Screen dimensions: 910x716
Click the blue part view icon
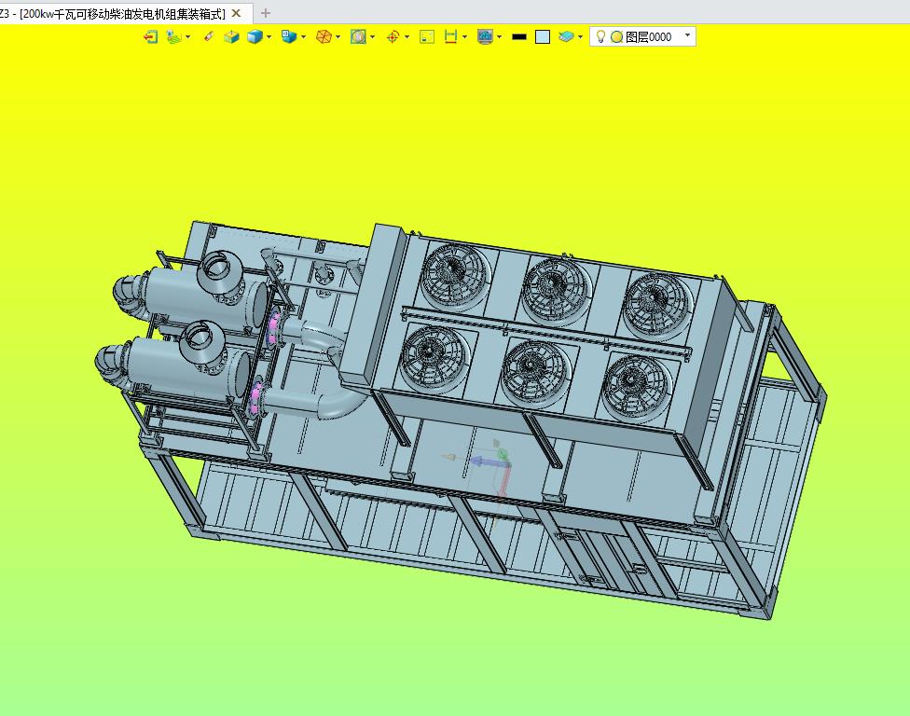point(289,37)
